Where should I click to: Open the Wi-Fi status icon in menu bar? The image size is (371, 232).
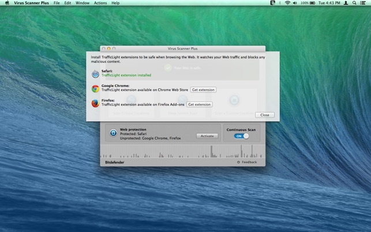click(287, 3)
